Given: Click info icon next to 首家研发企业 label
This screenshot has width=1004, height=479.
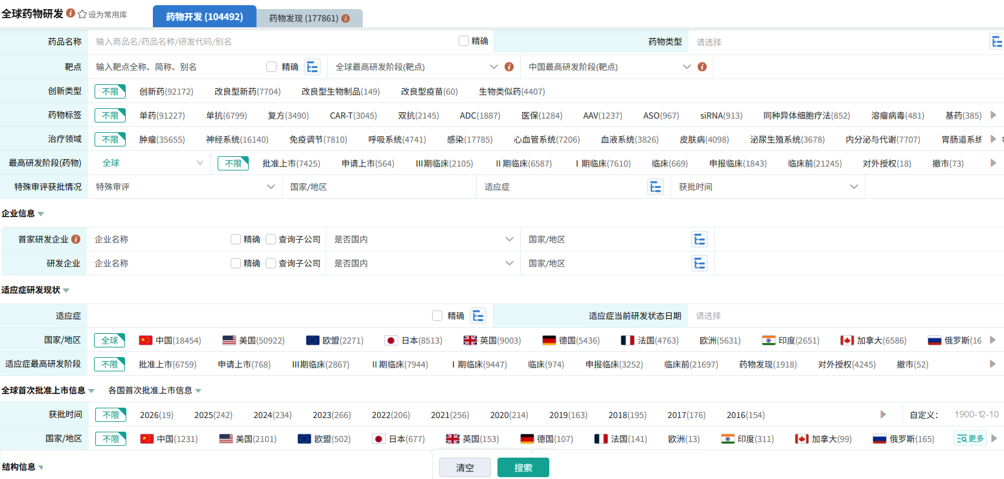Looking at the screenshot, I should [76, 239].
